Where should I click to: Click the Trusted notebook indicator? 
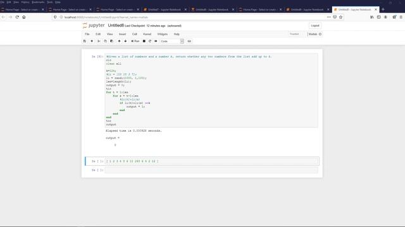click(x=294, y=34)
